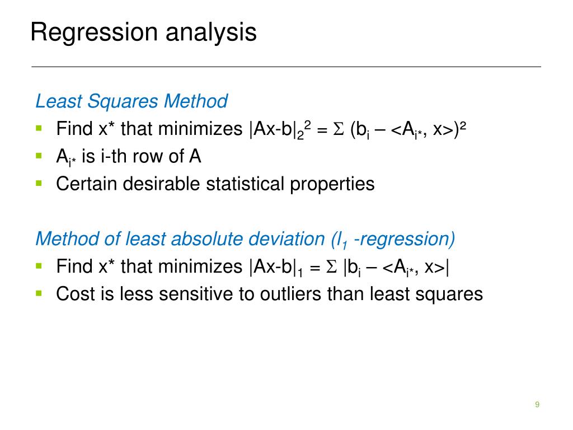
Task: Click the text 'Ai* is i-th row of A'
Action: coord(129,157)
